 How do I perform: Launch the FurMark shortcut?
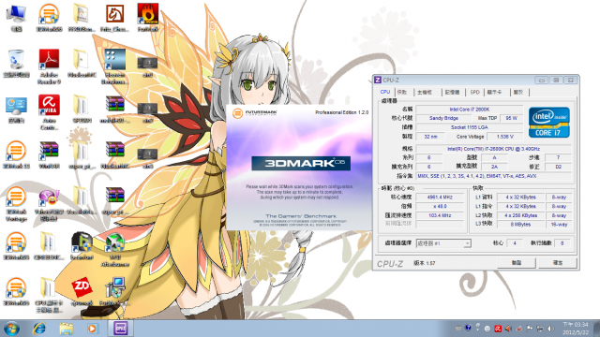[148, 17]
